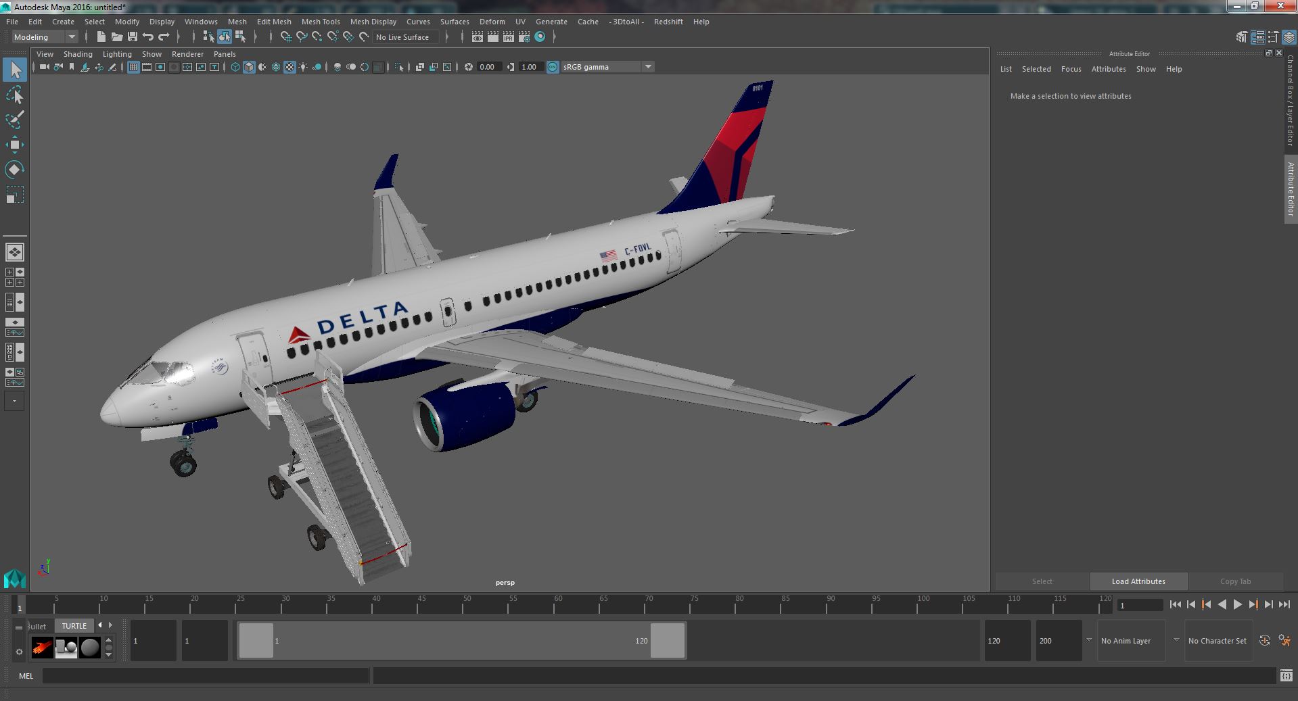Switch to four-view layout icon
1298x701 pixels.
pyautogui.click(x=15, y=277)
